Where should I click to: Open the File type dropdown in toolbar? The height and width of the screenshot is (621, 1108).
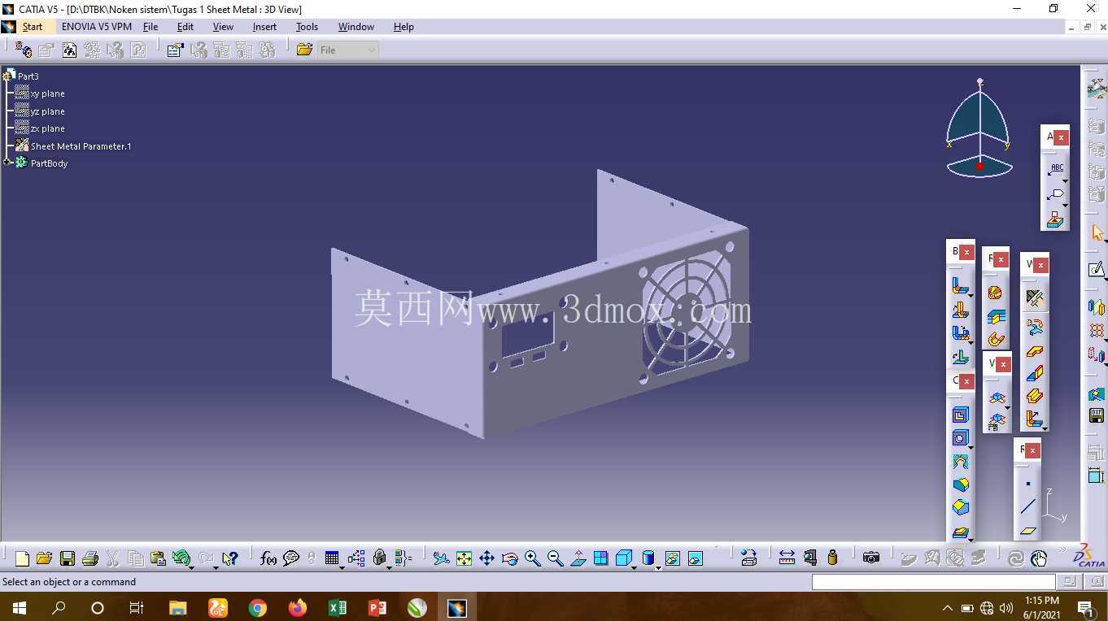point(348,50)
